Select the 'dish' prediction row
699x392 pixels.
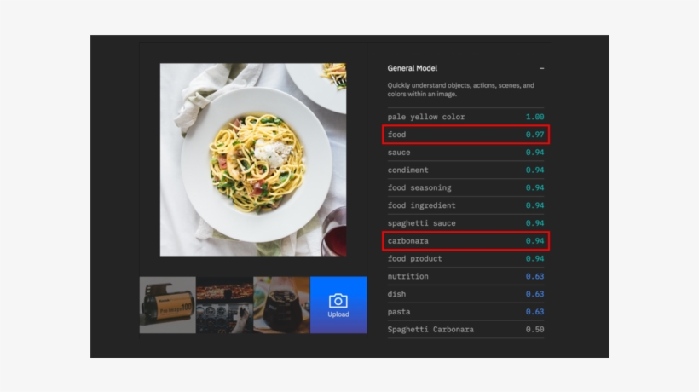[x=465, y=294]
